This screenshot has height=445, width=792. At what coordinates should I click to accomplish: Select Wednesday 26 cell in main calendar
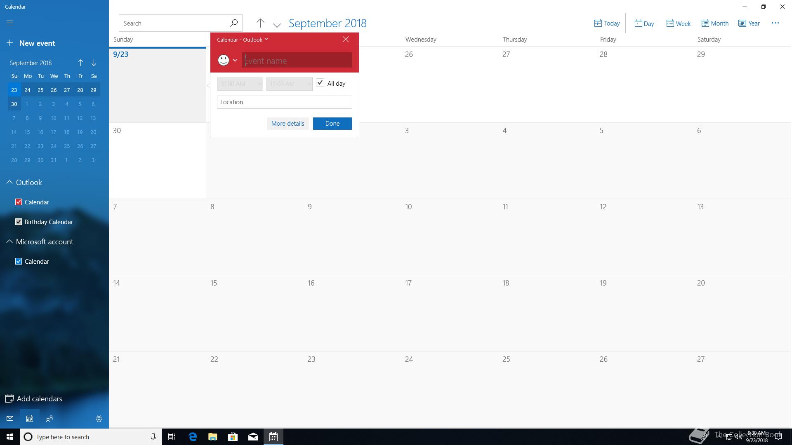pyautogui.click(x=450, y=84)
